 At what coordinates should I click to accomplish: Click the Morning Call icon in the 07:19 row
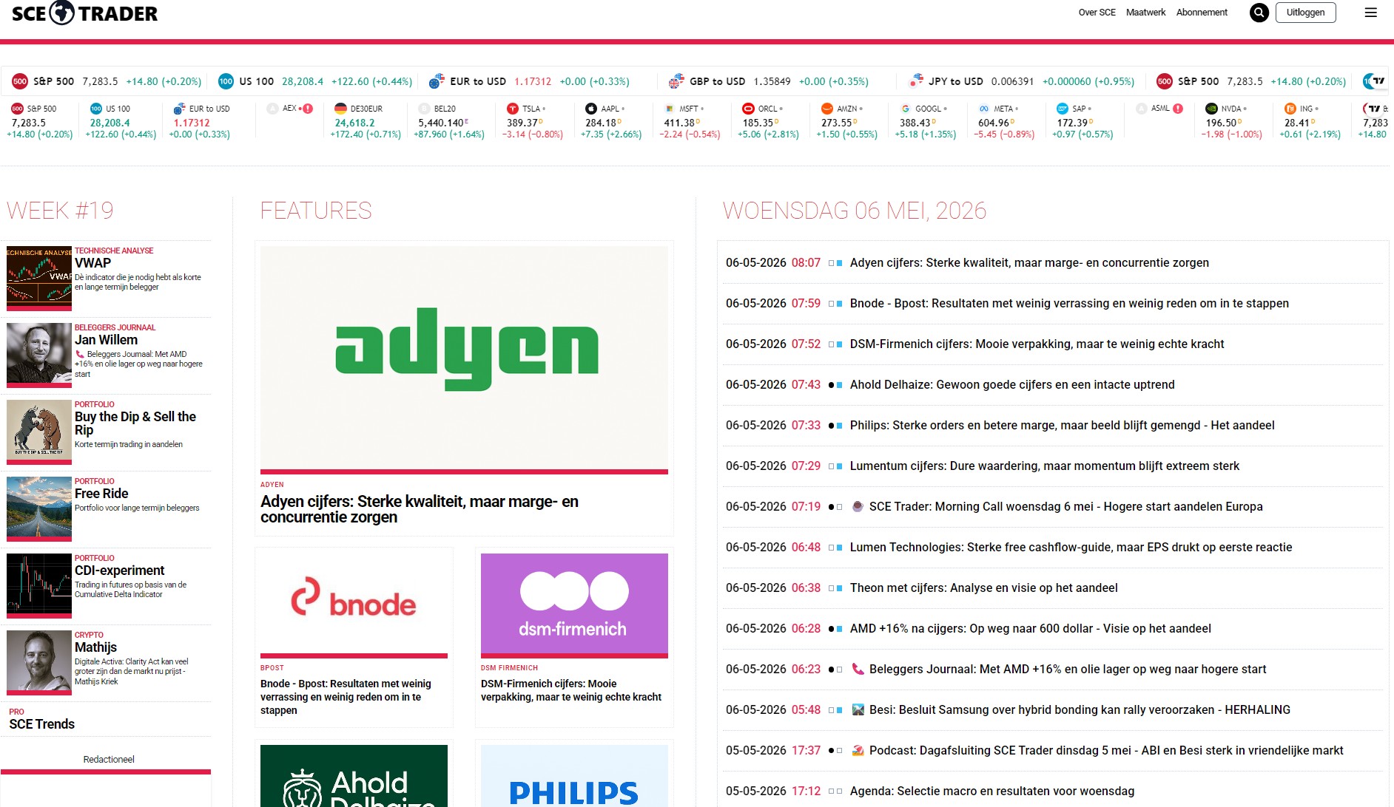click(x=858, y=506)
